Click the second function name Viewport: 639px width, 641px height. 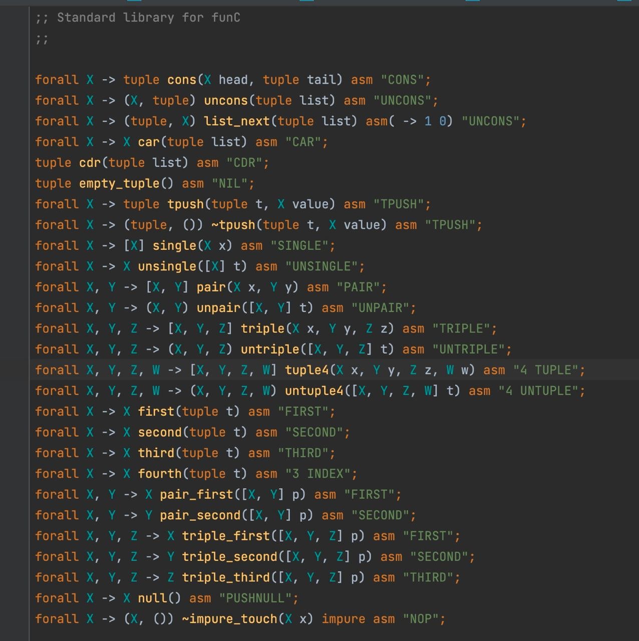coord(160,433)
